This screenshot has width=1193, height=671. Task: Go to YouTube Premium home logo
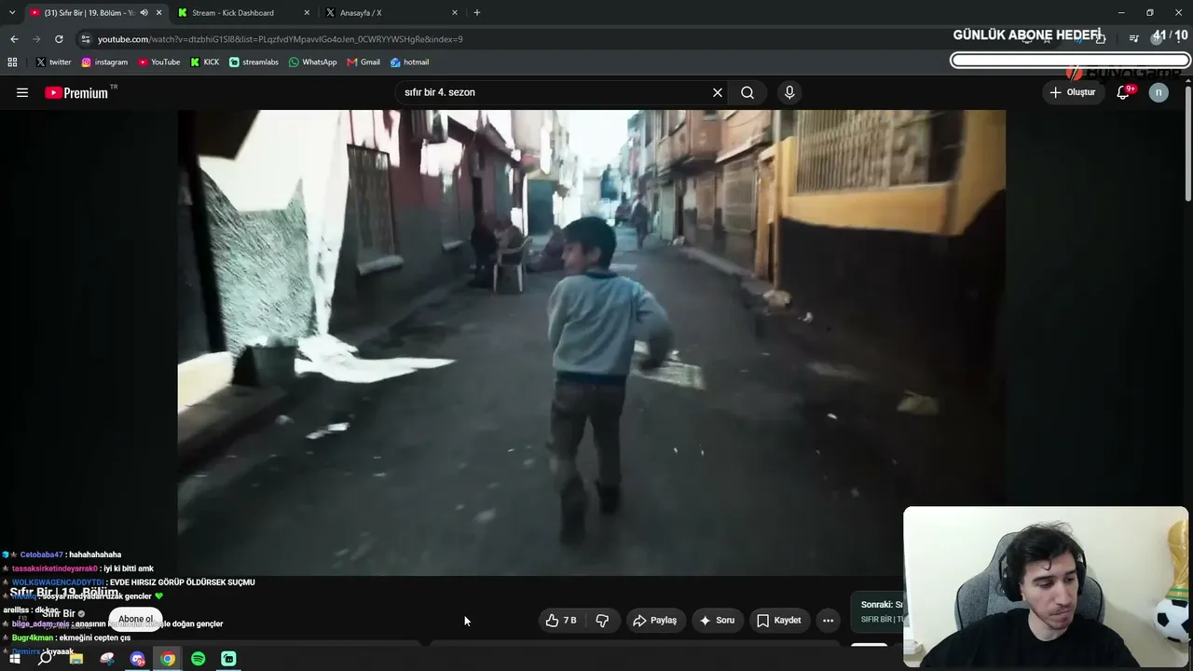(x=77, y=92)
